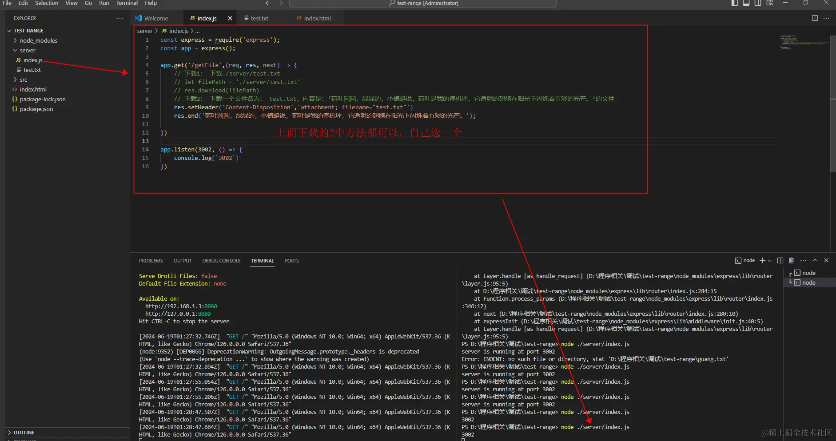This screenshot has width=836, height=441.
Task: Create a new terminal with the plus icon
Action: [762, 260]
